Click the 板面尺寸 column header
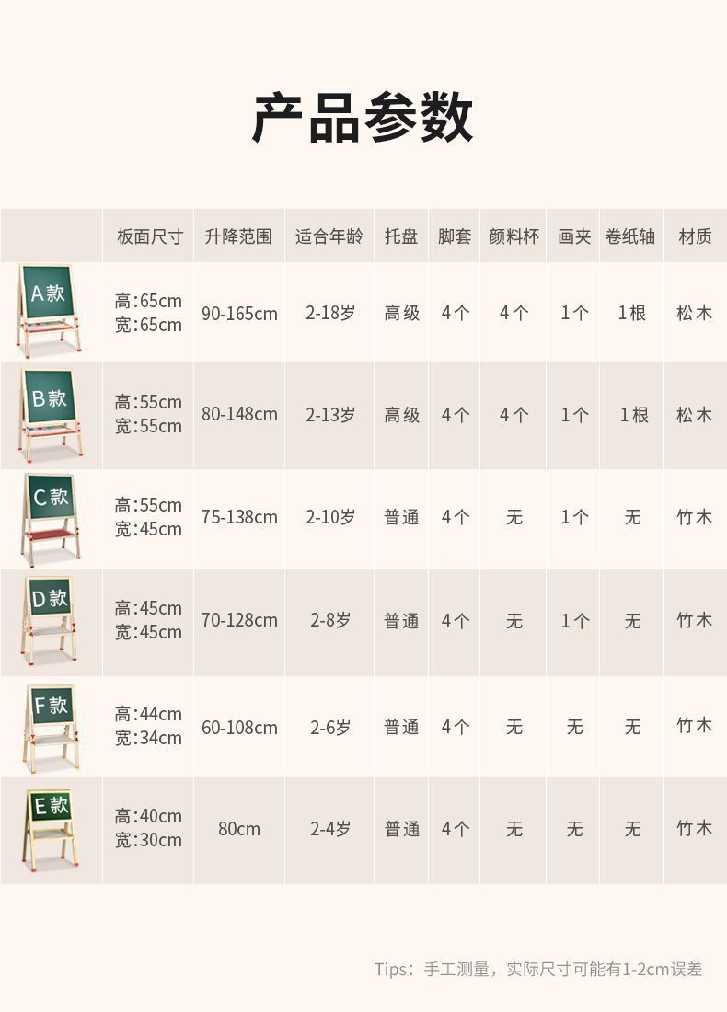 (x=149, y=236)
